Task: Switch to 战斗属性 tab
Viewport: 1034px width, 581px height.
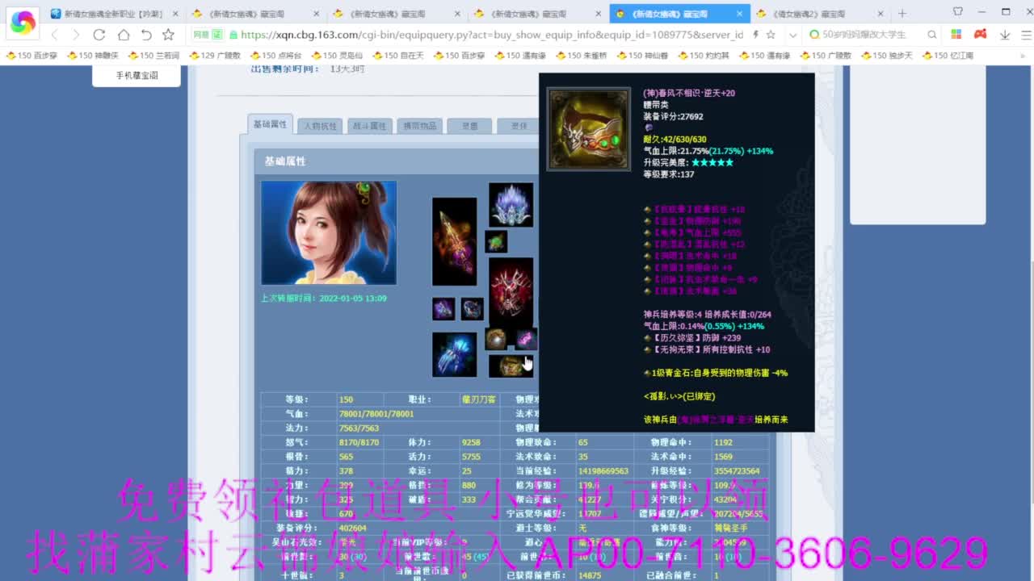Action: pos(370,126)
